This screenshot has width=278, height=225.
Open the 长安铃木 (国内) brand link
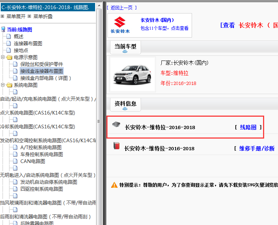[157, 20]
